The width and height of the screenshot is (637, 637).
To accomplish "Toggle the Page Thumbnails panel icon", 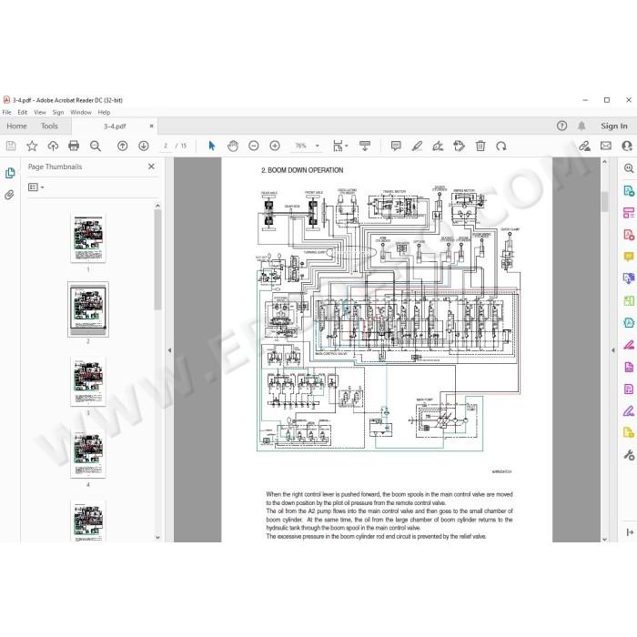I will point(10,173).
